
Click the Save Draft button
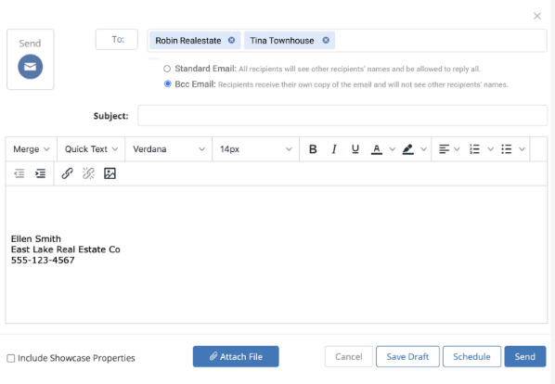pos(407,356)
